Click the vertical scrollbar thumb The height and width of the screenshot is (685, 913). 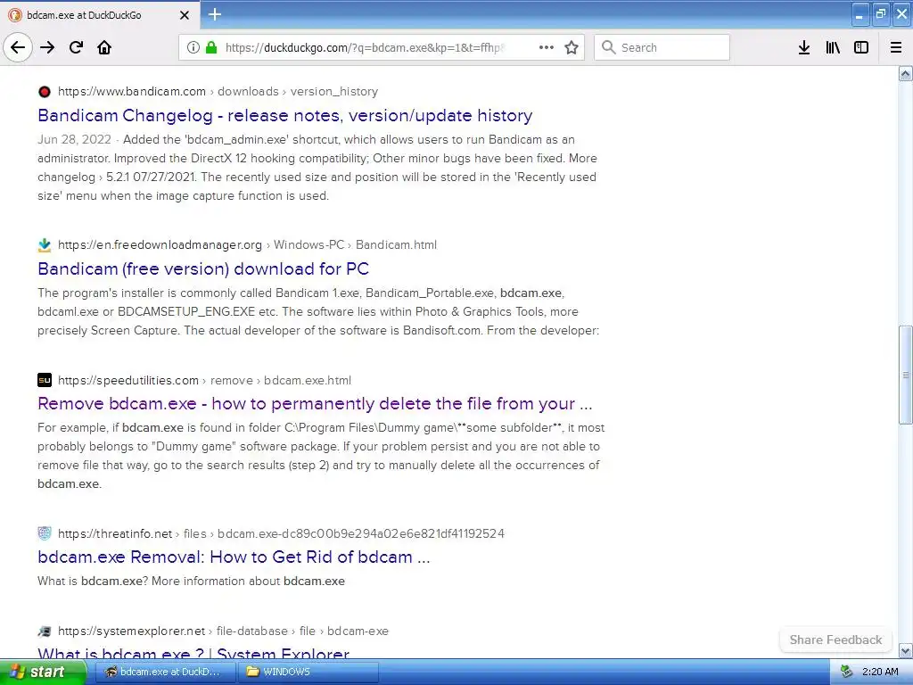click(x=906, y=375)
